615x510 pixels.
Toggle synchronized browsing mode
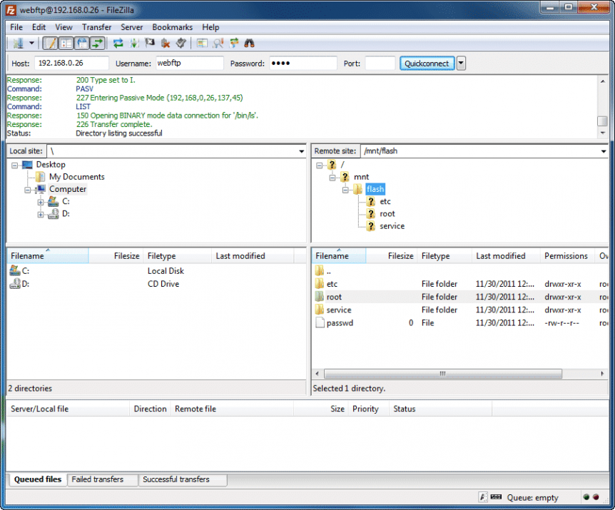pyautogui.click(x=233, y=44)
